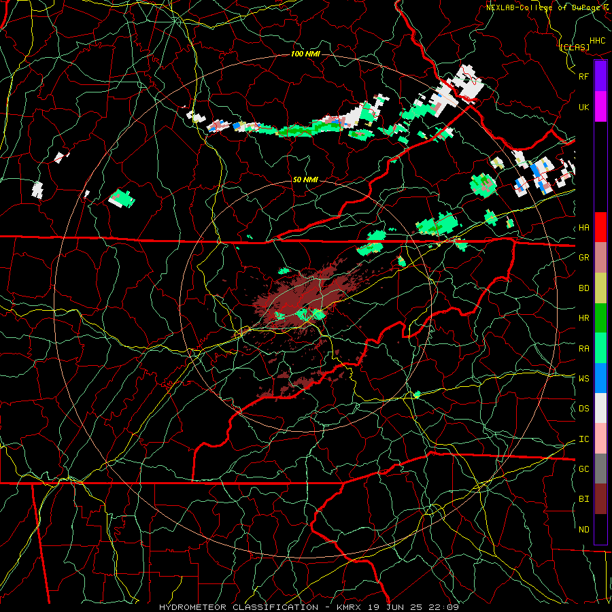Click the 'BD' legend label text
This screenshot has width=612, height=612.
[583, 288]
